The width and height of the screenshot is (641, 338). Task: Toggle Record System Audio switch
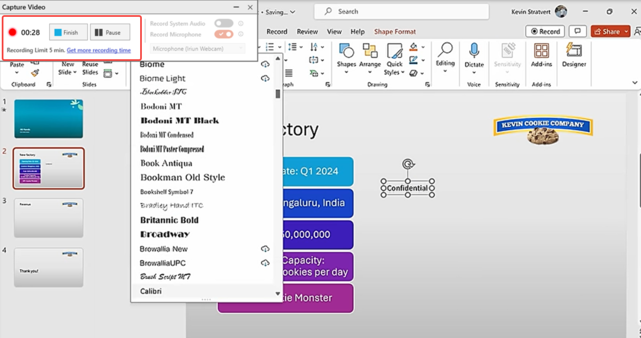[224, 23]
